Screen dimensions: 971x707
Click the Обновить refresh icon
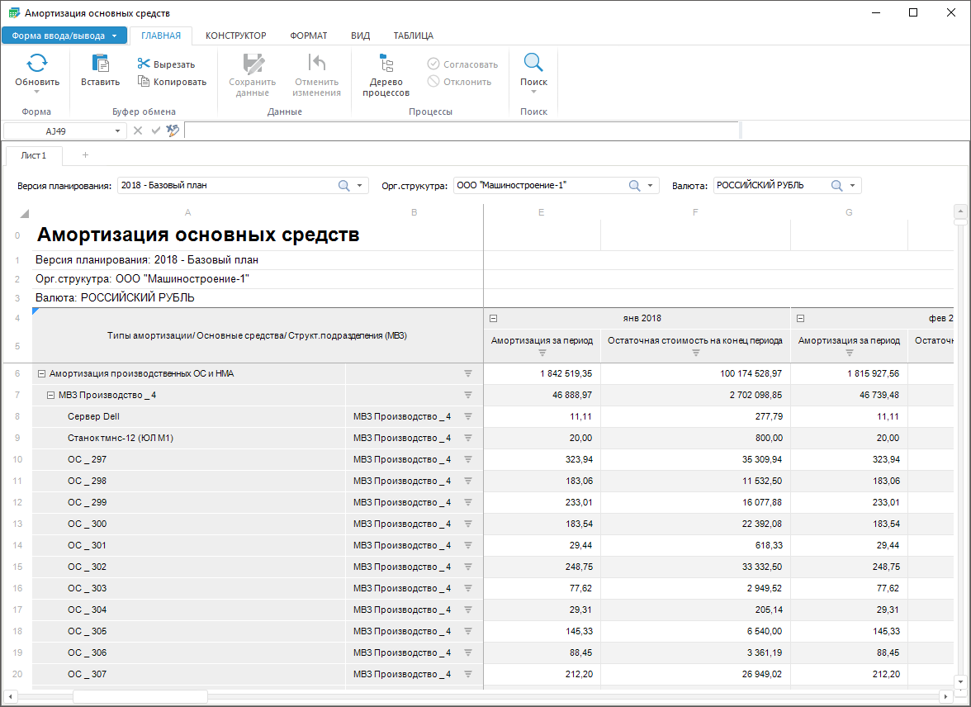coord(37,64)
